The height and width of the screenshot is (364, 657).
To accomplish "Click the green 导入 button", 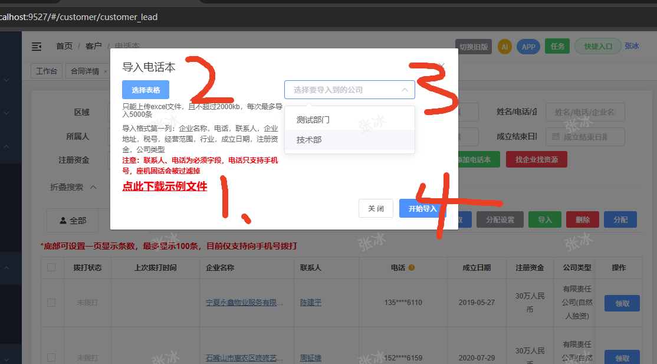I will 545,219.
